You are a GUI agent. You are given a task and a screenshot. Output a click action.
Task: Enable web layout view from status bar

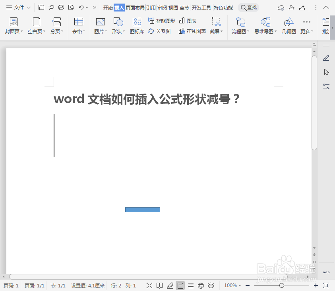(201, 285)
